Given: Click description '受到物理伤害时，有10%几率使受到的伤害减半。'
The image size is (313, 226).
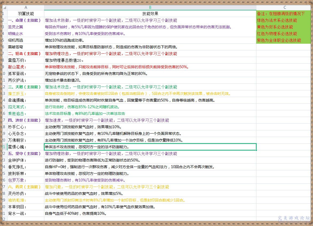Looking at the screenshot, I should [150, 180].
